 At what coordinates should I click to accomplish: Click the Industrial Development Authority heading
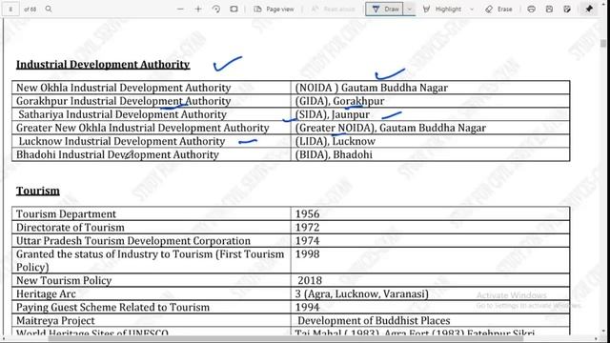103,65
